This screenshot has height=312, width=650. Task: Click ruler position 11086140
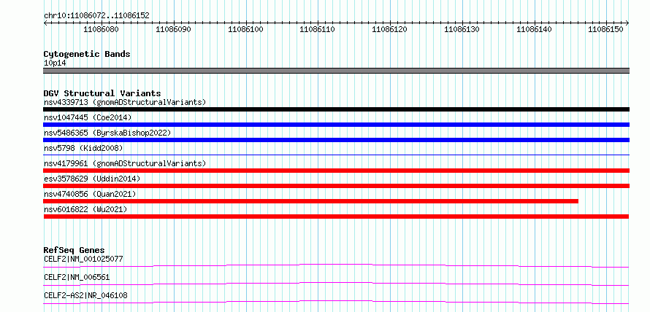[535, 29]
